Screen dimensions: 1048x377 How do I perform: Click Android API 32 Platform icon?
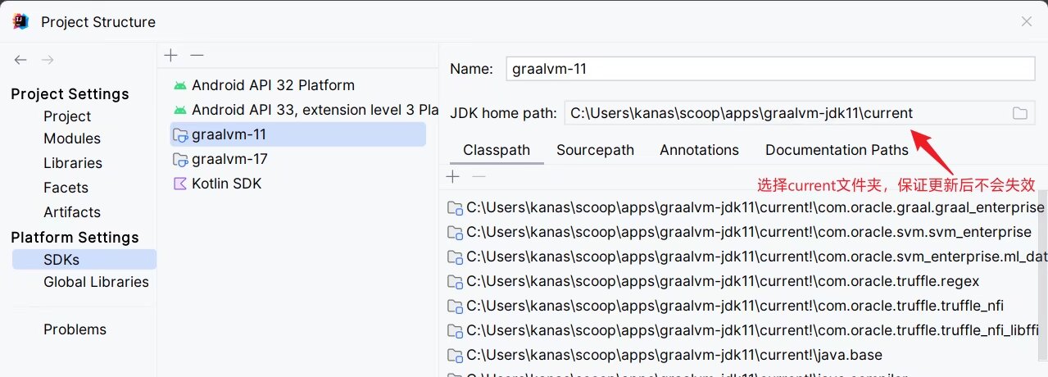pyautogui.click(x=180, y=85)
